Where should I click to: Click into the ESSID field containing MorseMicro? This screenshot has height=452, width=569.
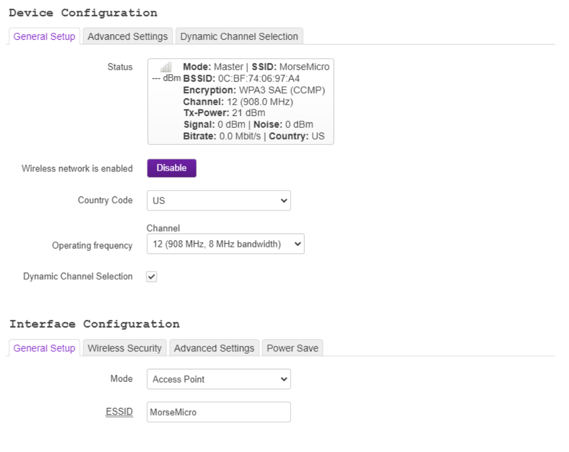pyautogui.click(x=218, y=412)
